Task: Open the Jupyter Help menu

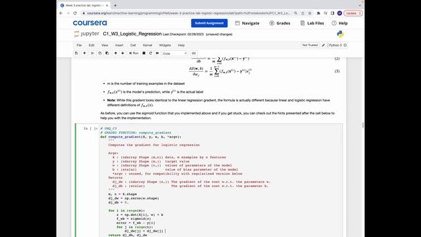Action: pos(182,45)
